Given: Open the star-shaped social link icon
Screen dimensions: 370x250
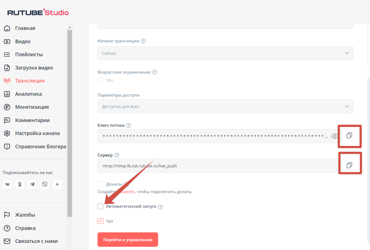Looking at the screenshot, I should [57, 184].
